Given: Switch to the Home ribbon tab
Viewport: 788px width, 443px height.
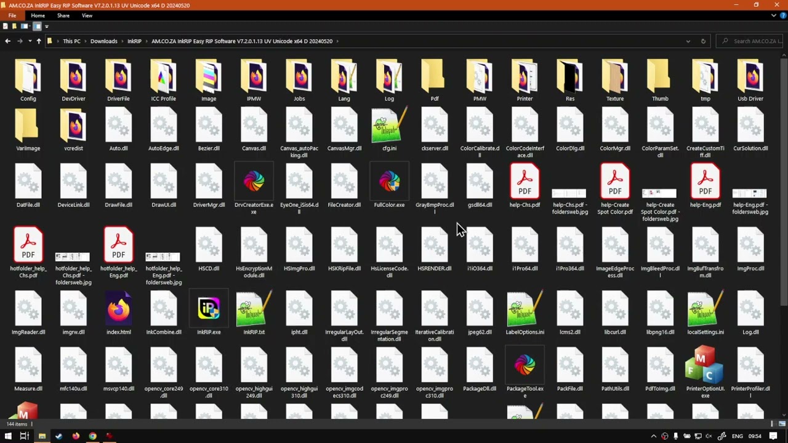Looking at the screenshot, I should pyautogui.click(x=38, y=15).
